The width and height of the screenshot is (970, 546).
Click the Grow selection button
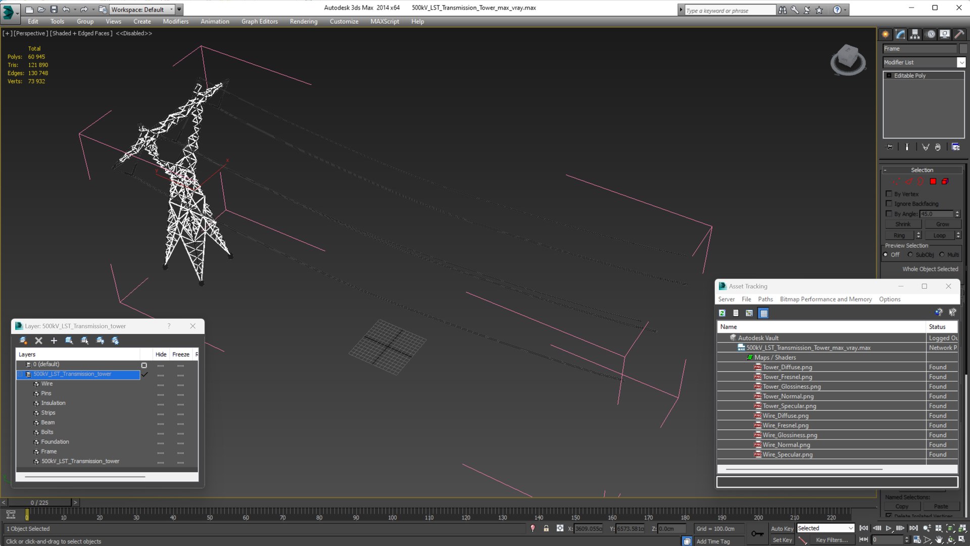point(942,224)
